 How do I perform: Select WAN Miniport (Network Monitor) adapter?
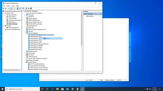tap(39, 44)
